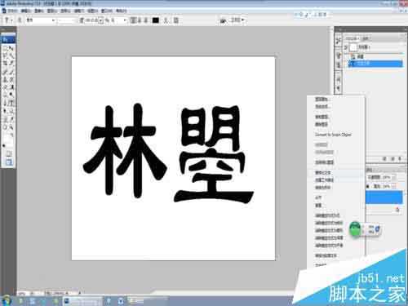Open the File (文件) menu
Viewport: 408px width, 306px height.
(12, 11)
